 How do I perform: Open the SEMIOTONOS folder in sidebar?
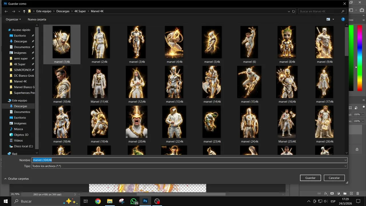(22, 70)
